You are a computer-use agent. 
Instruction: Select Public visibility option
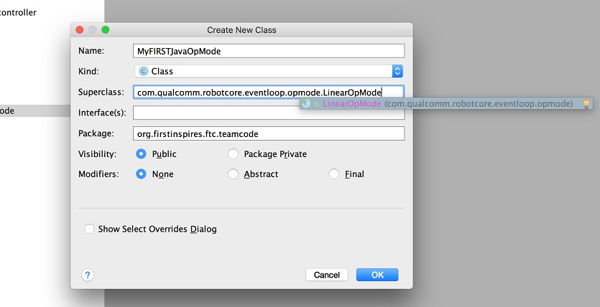[141, 153]
